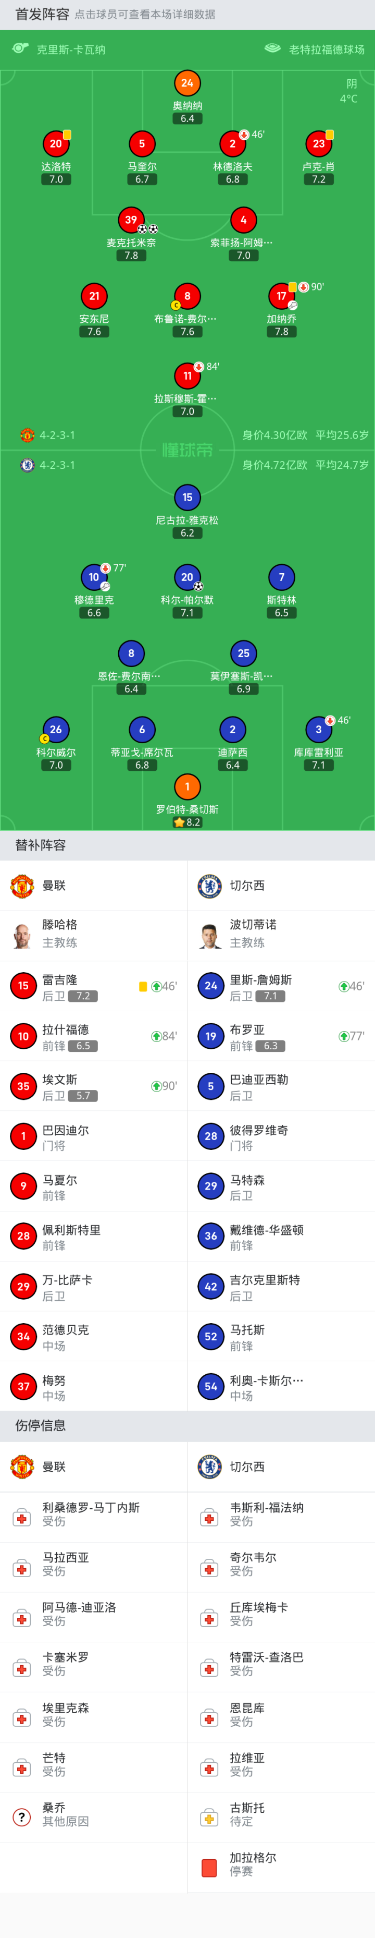Open coach 波切蒂诺's profile photo

pyautogui.click(x=209, y=935)
